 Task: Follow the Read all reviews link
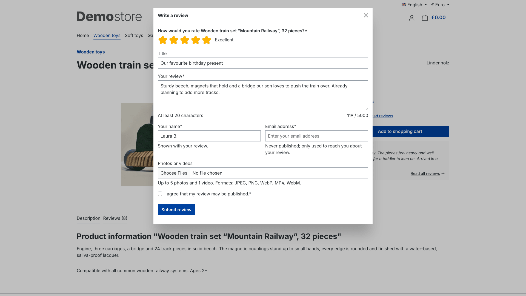[425, 173]
